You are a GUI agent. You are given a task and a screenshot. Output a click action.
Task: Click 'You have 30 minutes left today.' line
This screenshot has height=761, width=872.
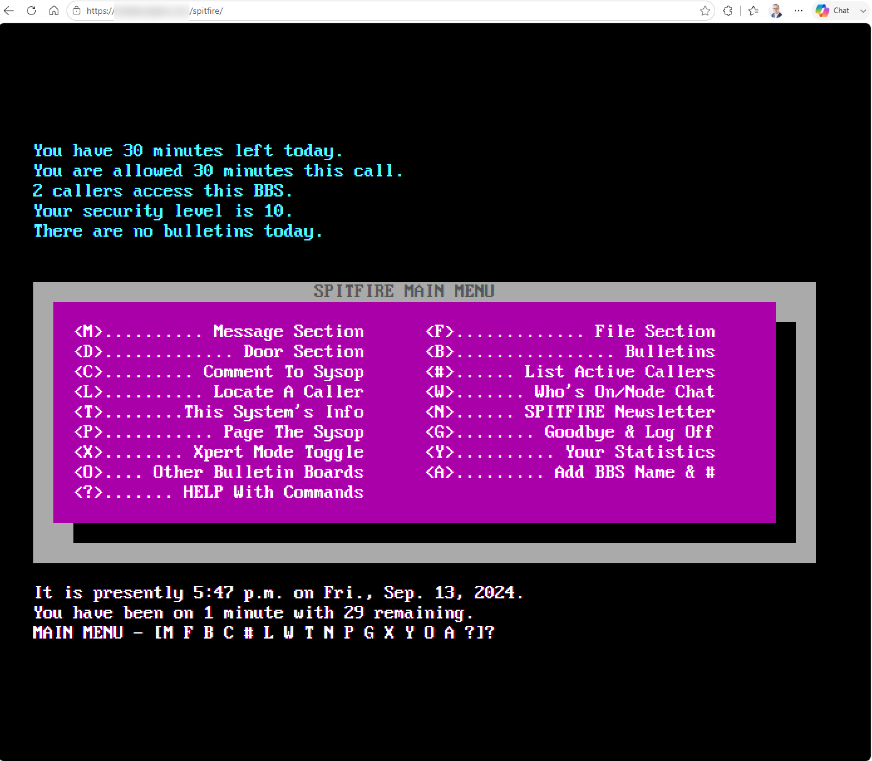point(188,151)
